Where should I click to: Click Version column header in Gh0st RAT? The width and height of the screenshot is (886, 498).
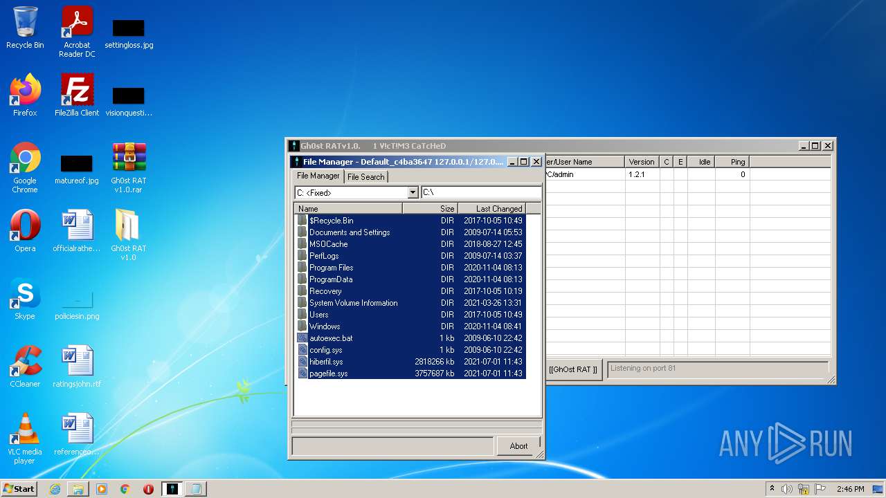[642, 162]
